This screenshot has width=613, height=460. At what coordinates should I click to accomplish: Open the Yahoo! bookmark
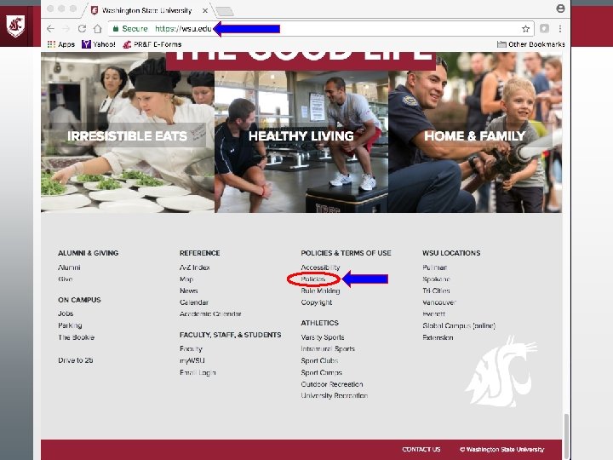pos(99,44)
